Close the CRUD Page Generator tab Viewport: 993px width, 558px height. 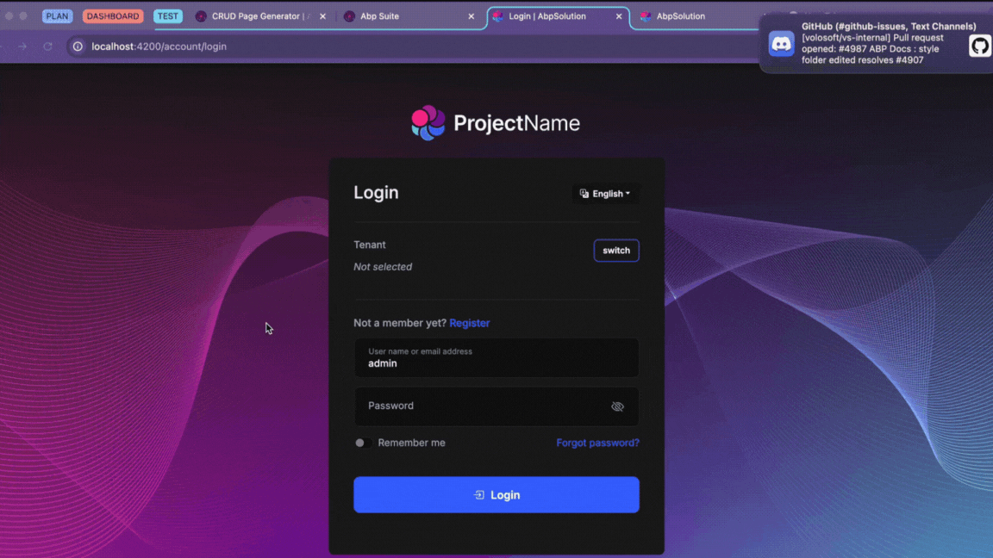[323, 16]
